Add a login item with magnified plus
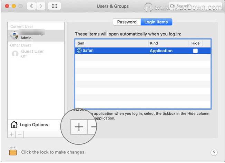The image size is (225, 163). (79, 127)
